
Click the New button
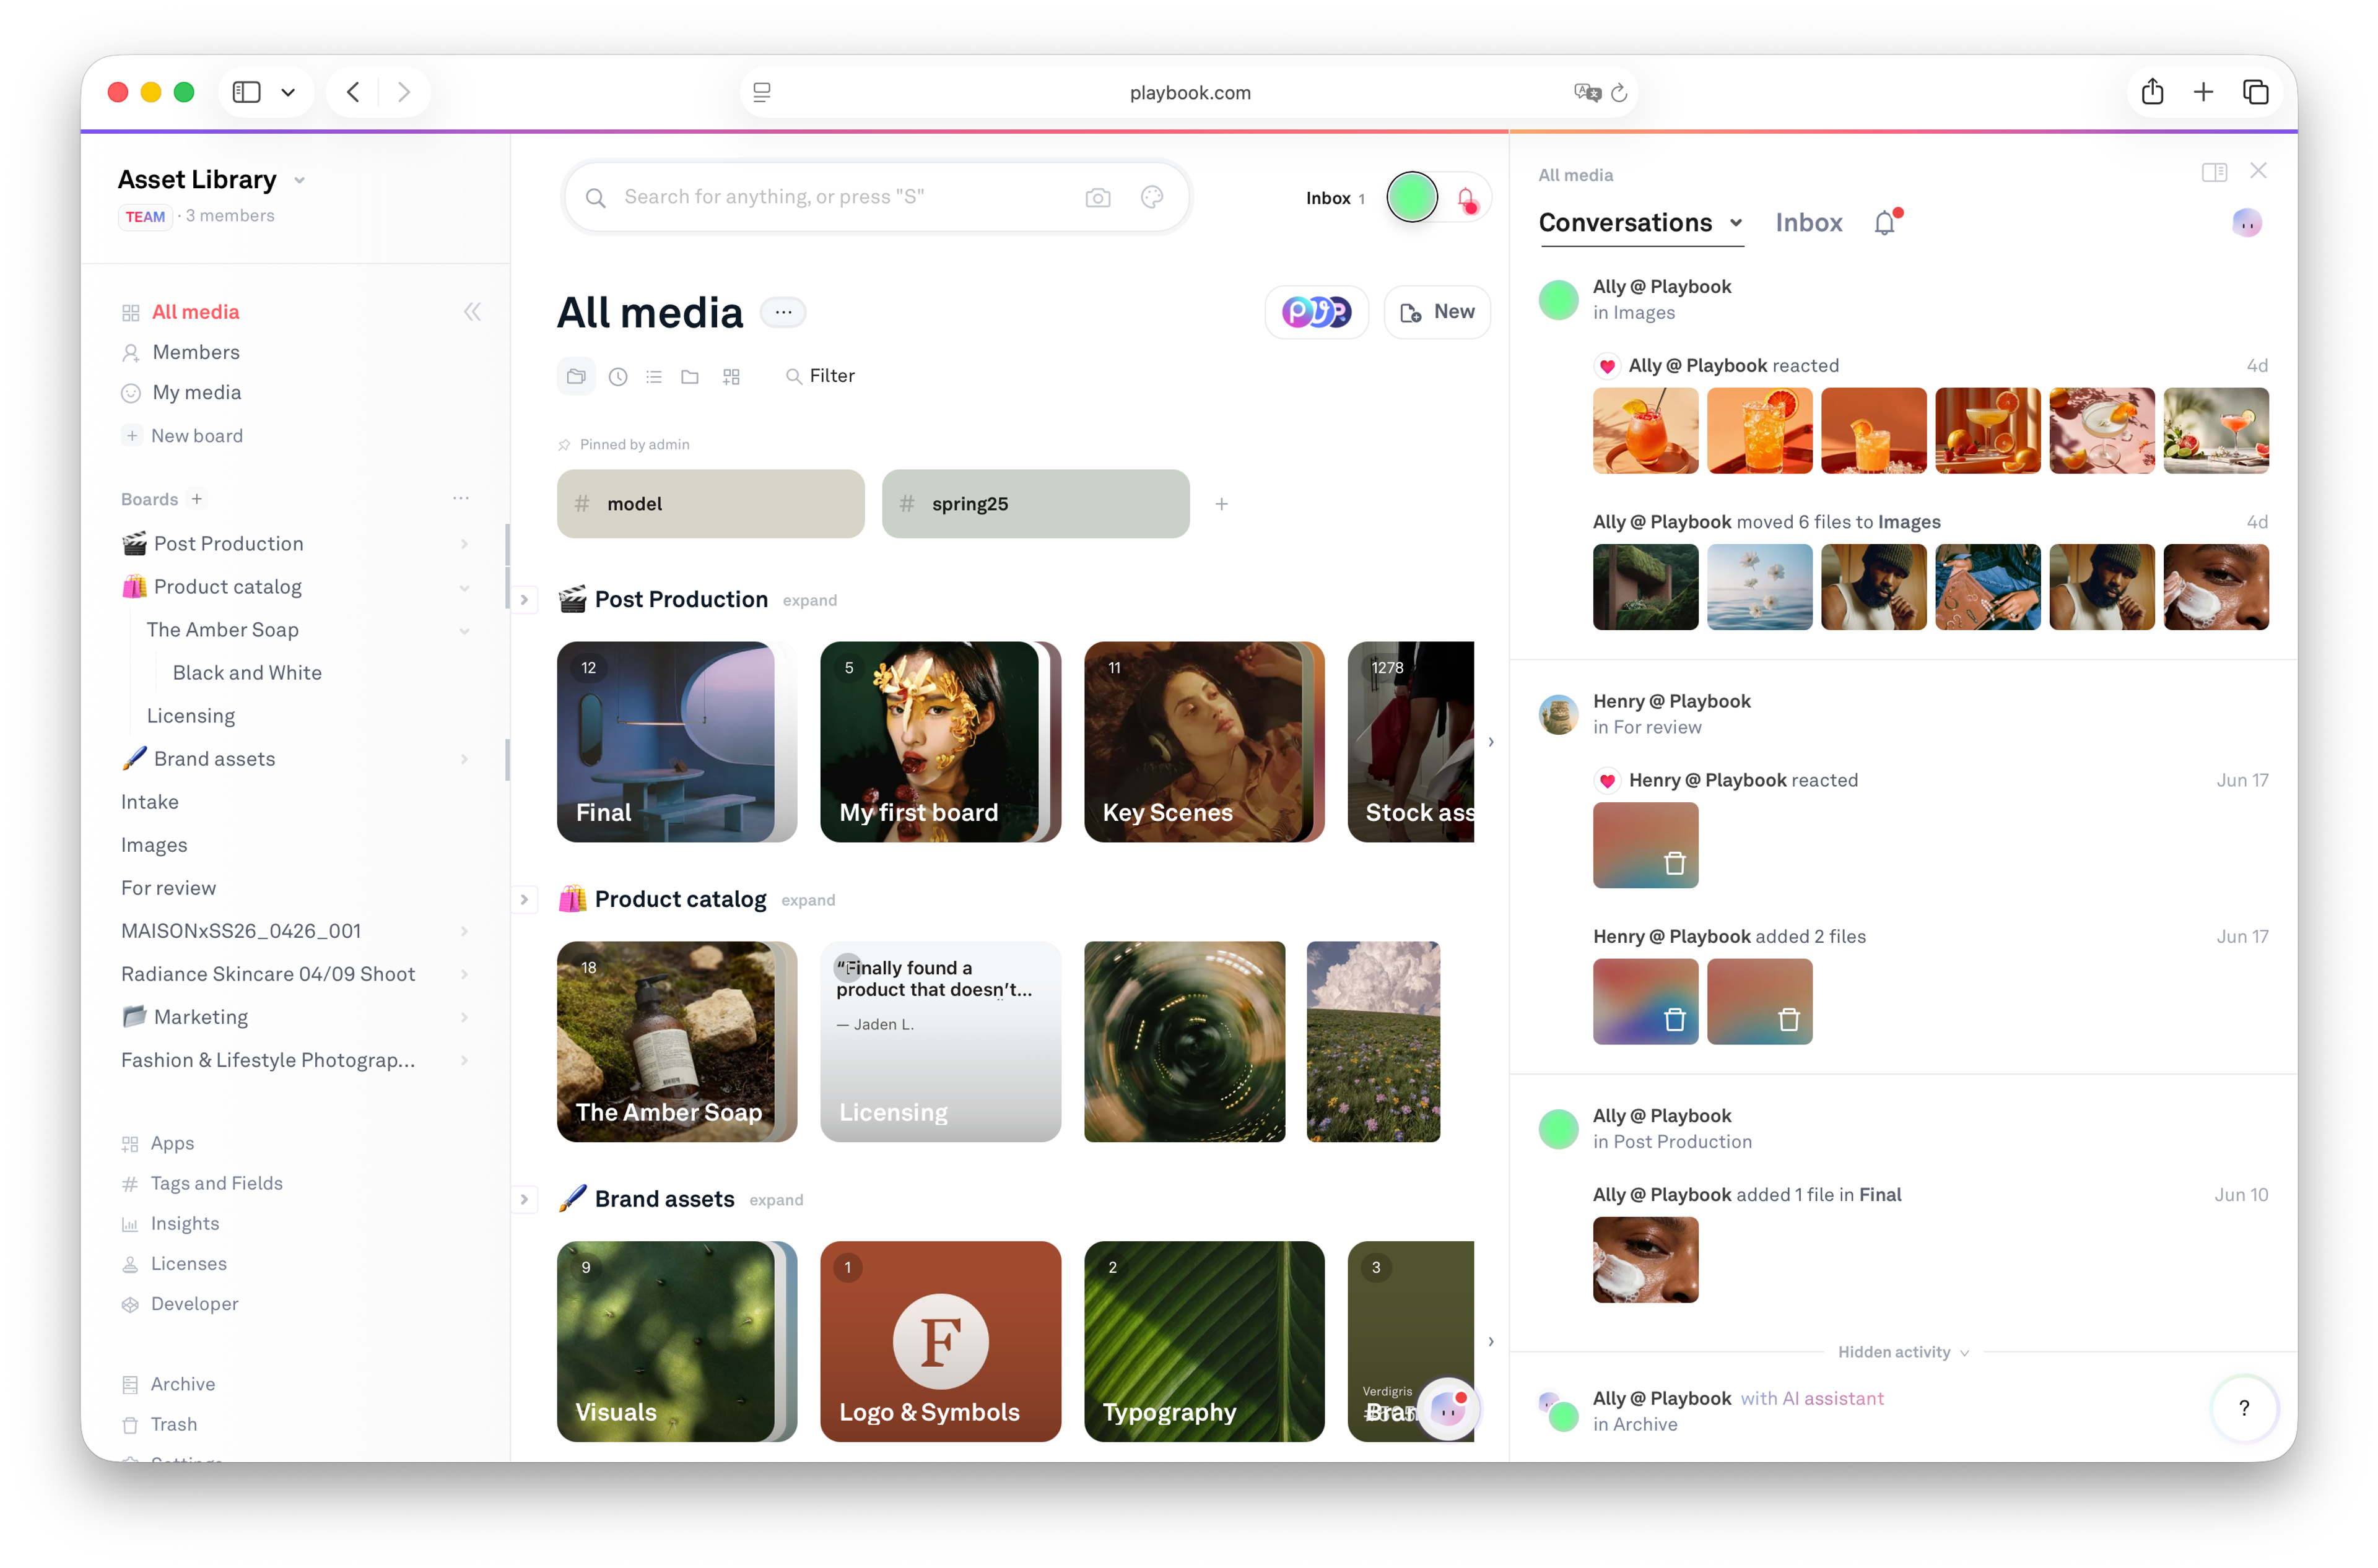point(1437,312)
